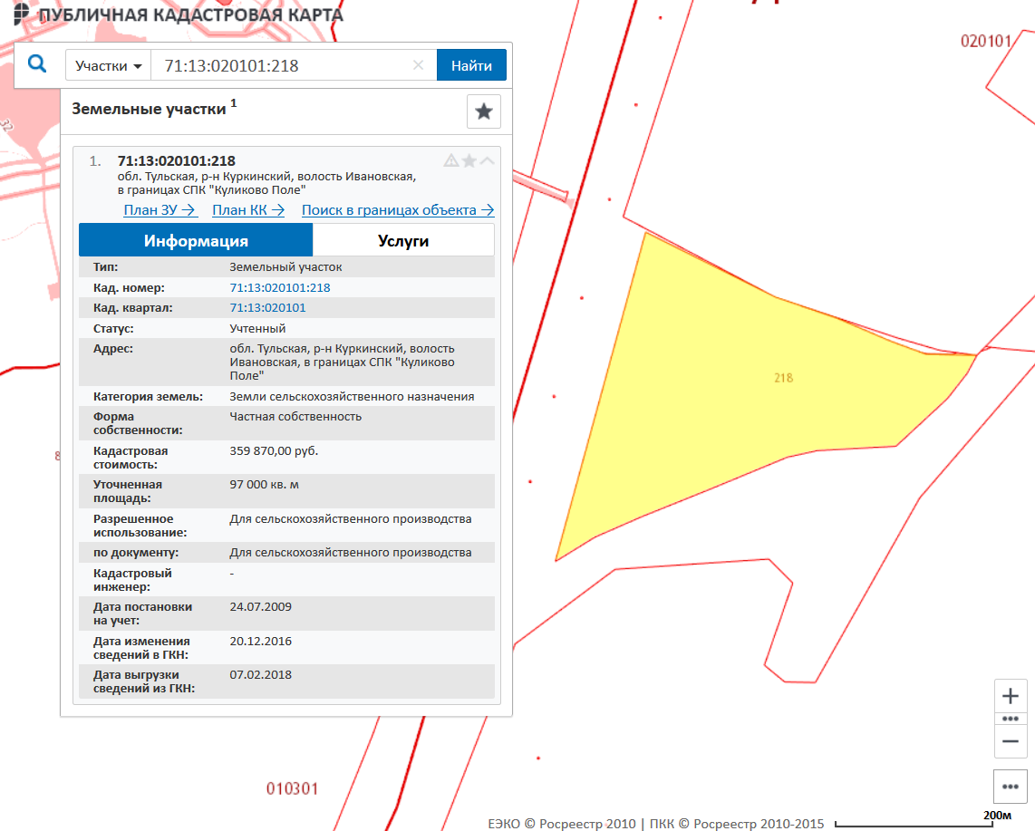Image resolution: width=1035 pixels, height=831 pixels.
Task: Click the Найти search button
Action: [471, 66]
